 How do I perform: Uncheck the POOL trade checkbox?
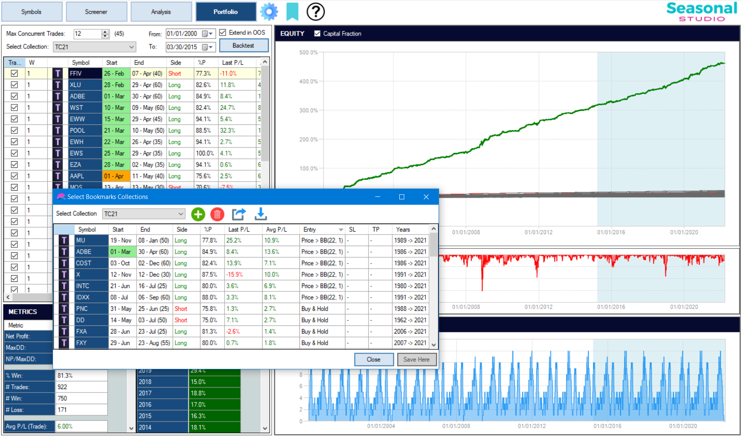[14, 130]
